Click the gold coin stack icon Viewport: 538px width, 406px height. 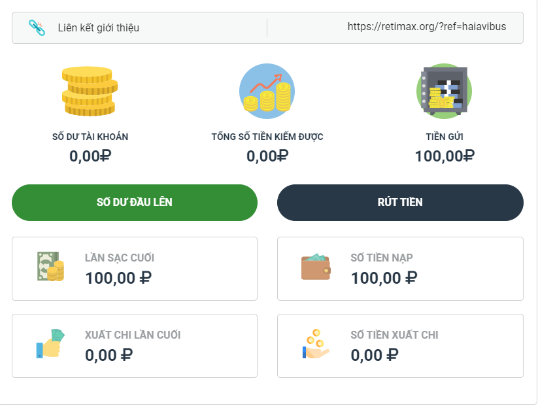click(x=89, y=92)
